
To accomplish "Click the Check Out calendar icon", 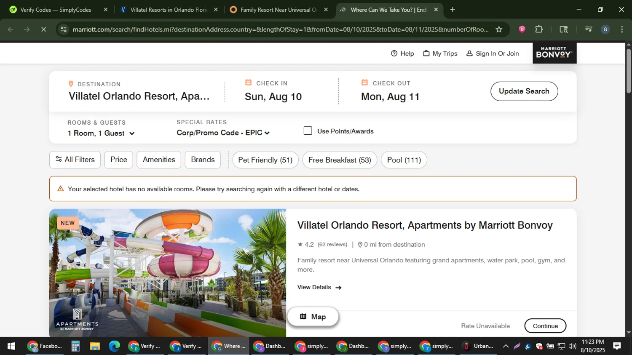I will (364, 83).
